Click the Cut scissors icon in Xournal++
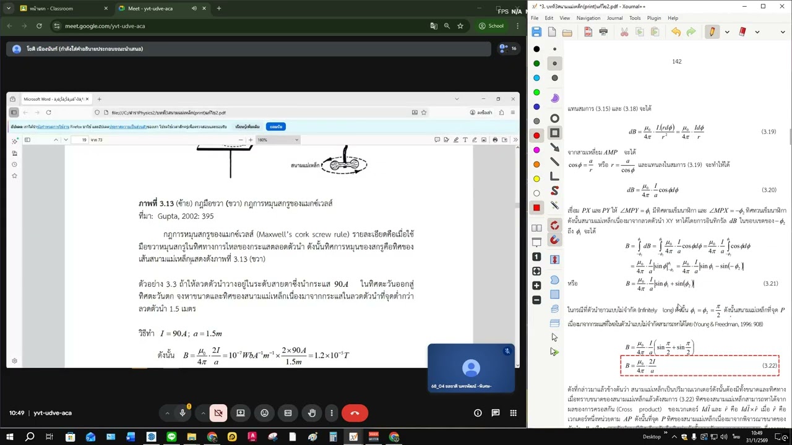 coord(624,32)
